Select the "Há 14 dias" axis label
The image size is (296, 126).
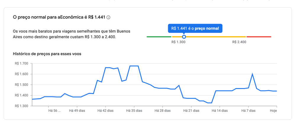pos(220,111)
